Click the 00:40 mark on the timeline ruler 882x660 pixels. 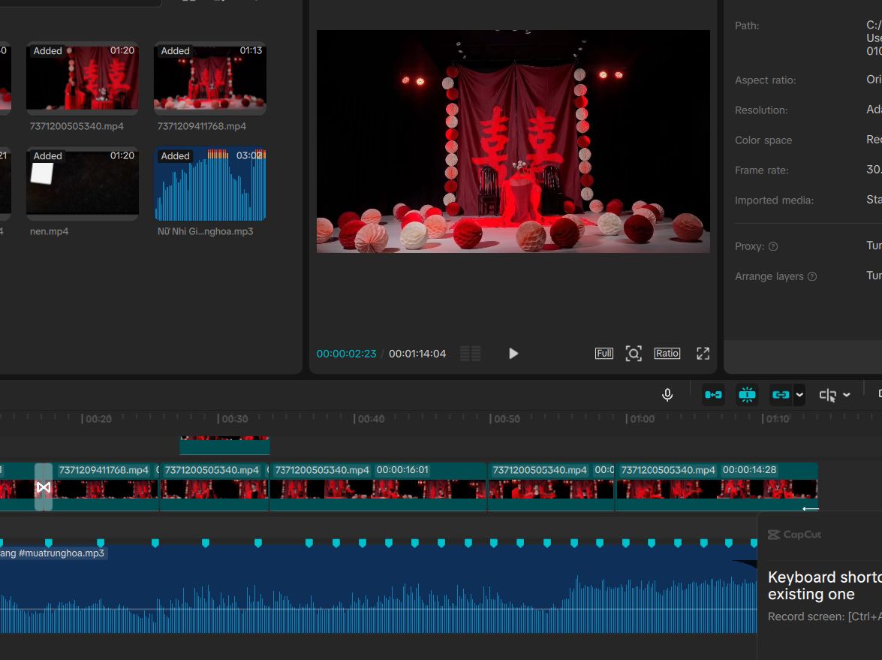click(x=369, y=419)
